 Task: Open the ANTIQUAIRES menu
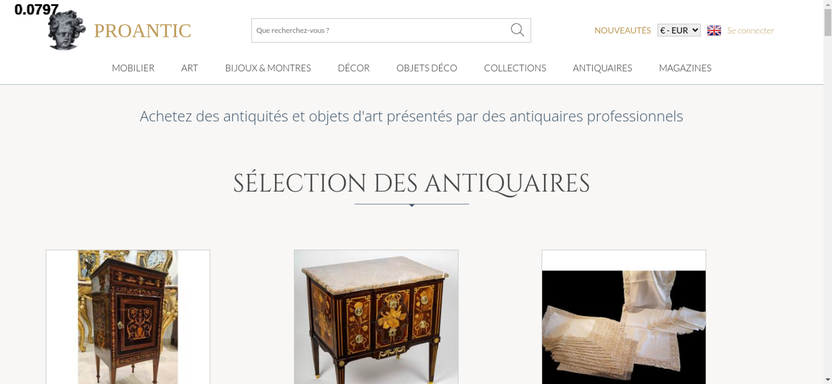coord(602,68)
